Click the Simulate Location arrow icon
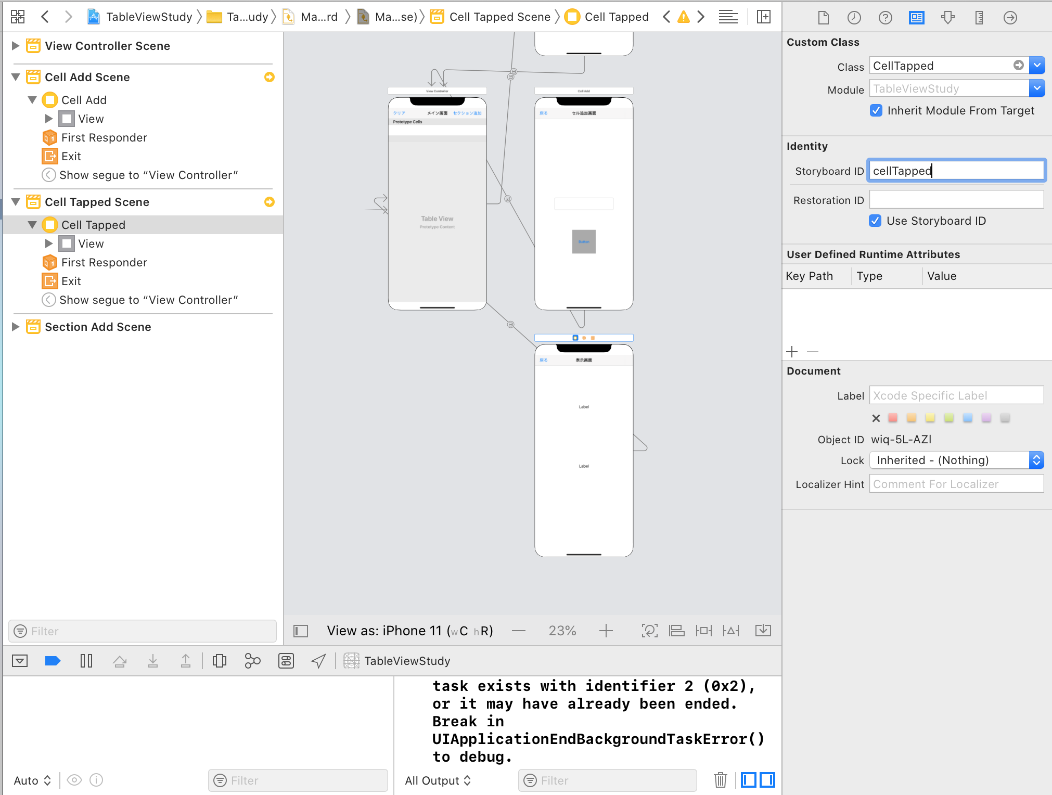Image resolution: width=1052 pixels, height=795 pixels. point(318,661)
